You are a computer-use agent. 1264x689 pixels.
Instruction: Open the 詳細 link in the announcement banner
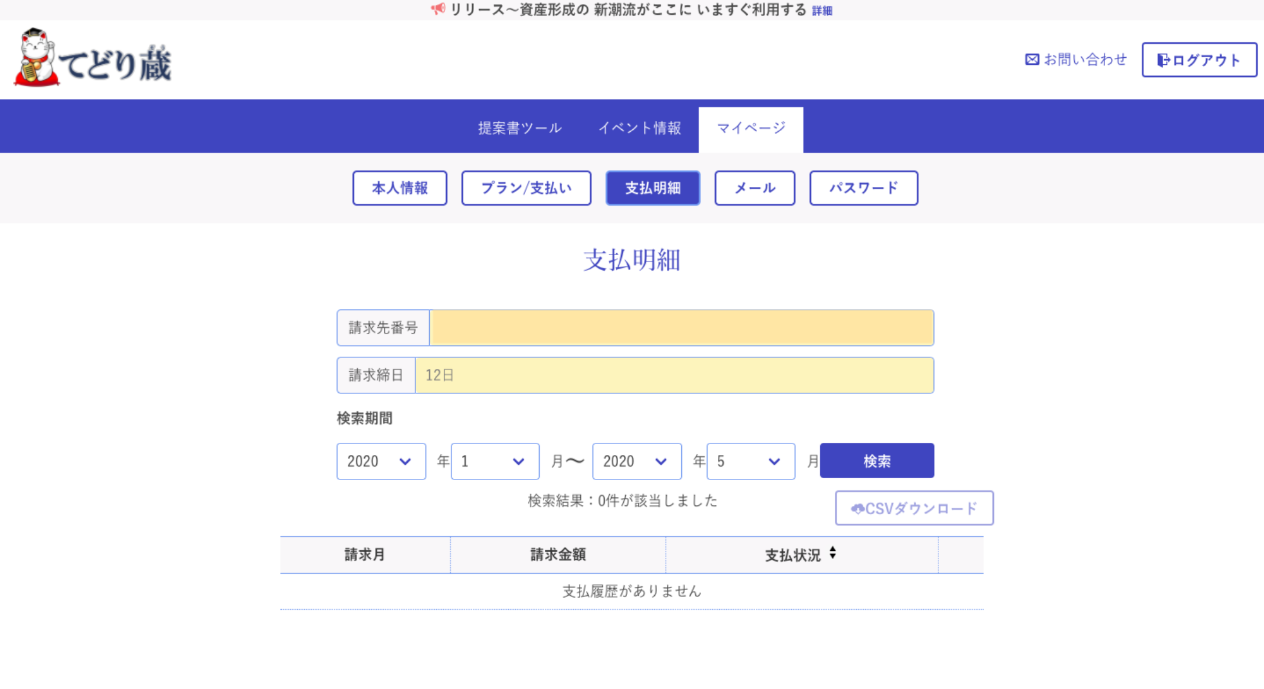(x=821, y=11)
